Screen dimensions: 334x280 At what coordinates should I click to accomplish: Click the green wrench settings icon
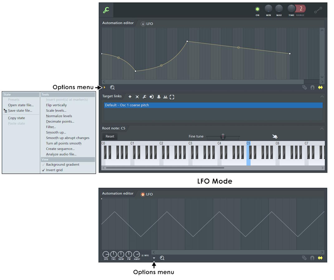coord(106,10)
